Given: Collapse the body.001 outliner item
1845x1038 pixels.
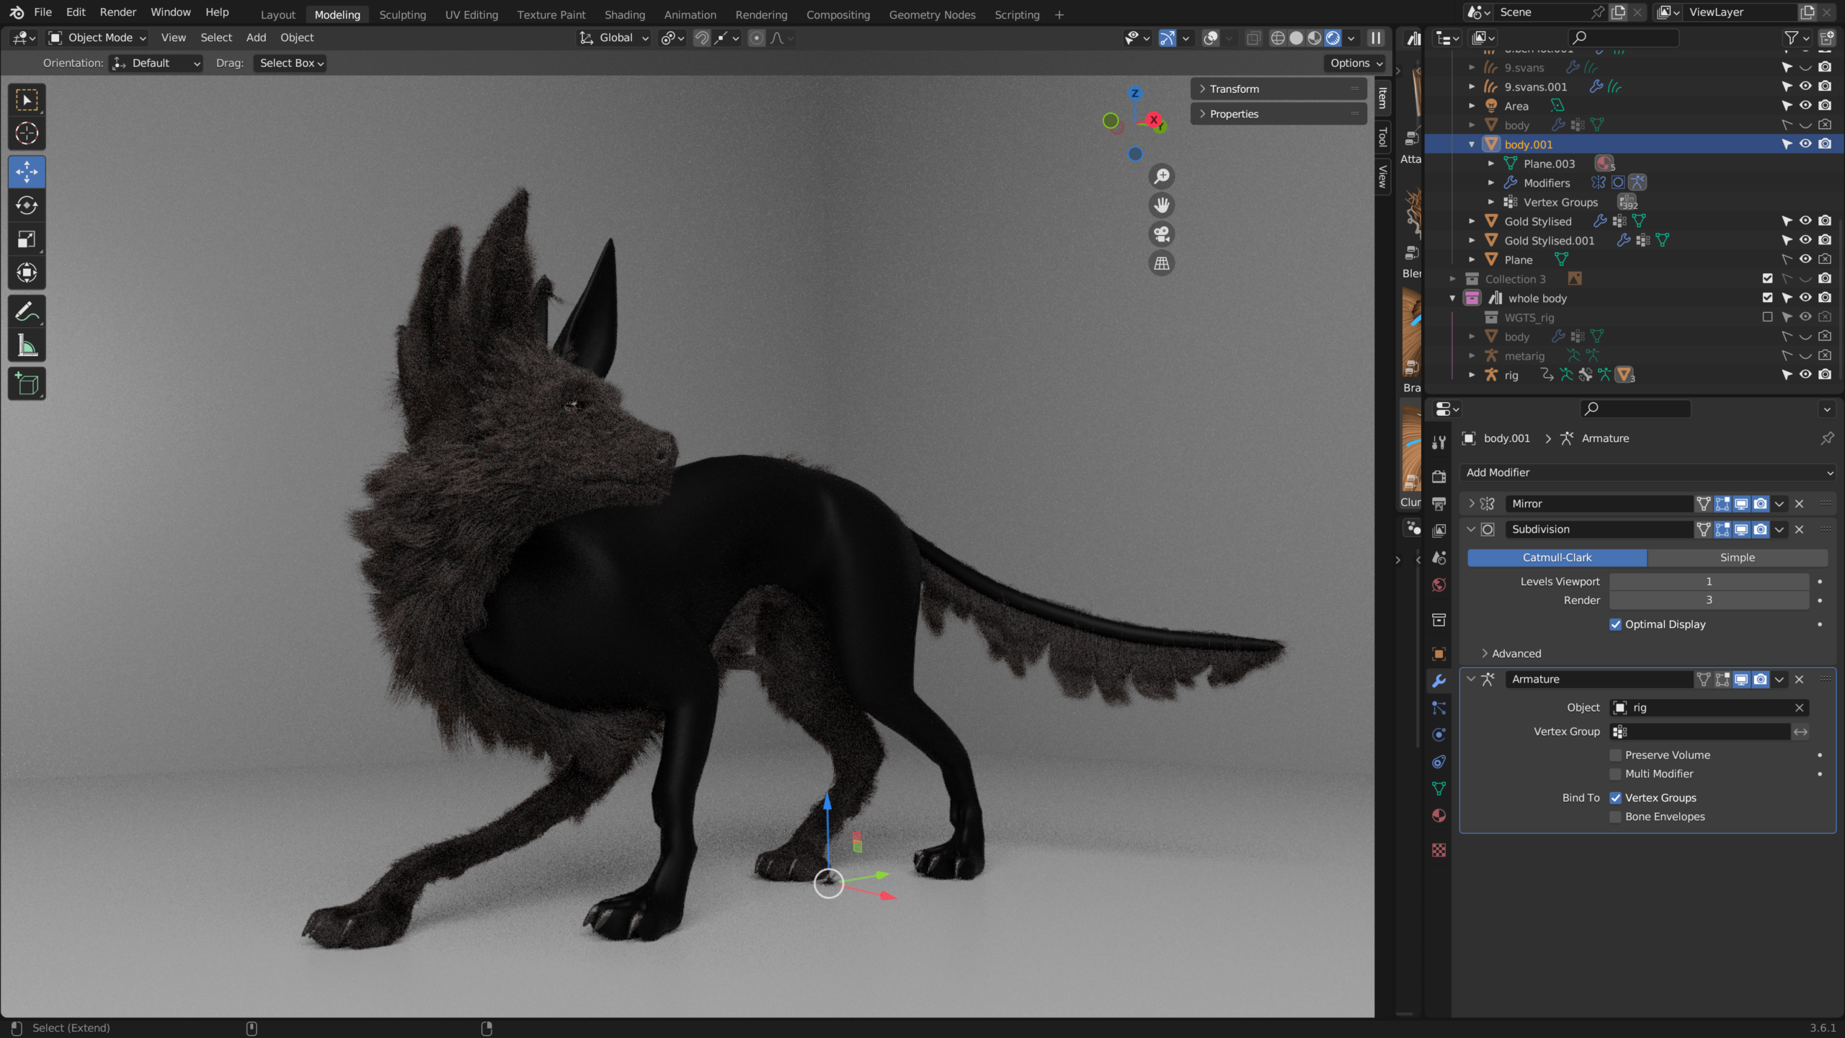Looking at the screenshot, I should (x=1472, y=144).
